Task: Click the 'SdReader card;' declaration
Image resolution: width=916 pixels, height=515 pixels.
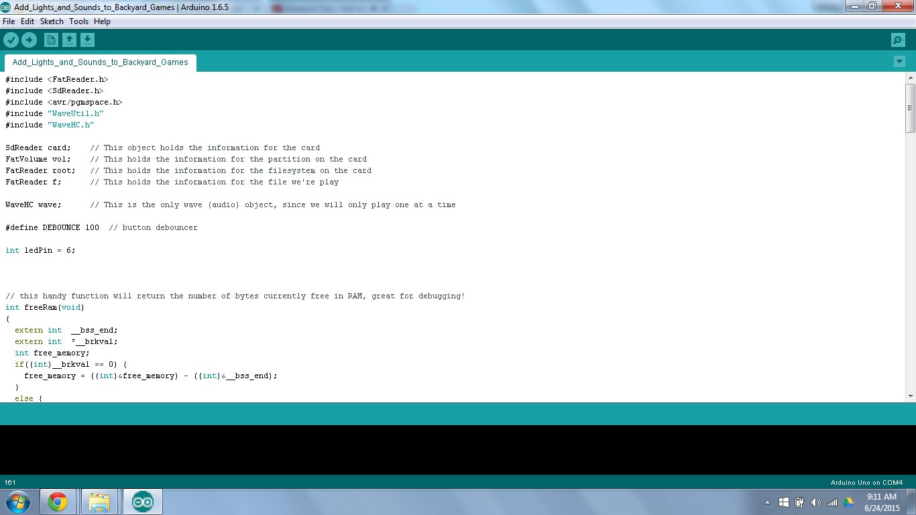Action: (38, 148)
